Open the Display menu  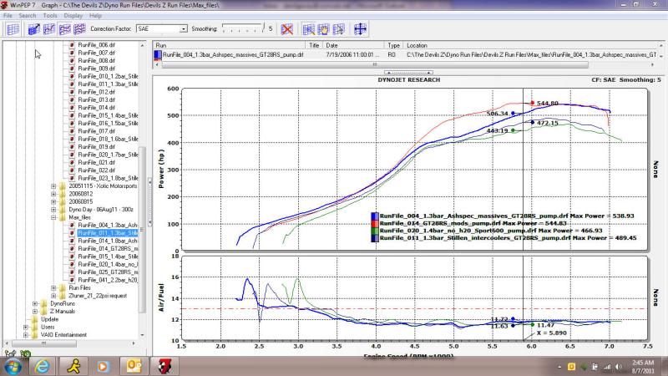pos(73,15)
